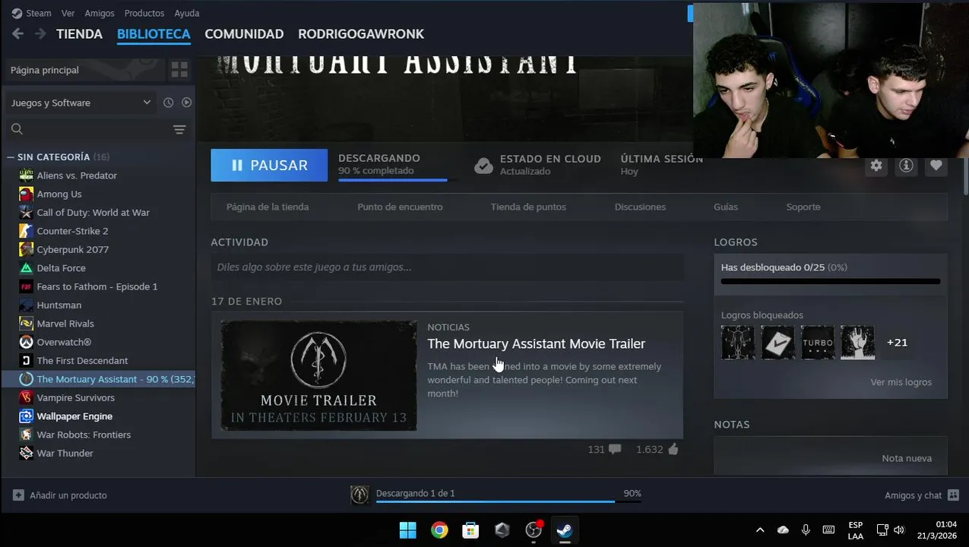This screenshot has height=547, width=969.
Task: Pause the download with PAUSAR
Action: click(x=269, y=165)
